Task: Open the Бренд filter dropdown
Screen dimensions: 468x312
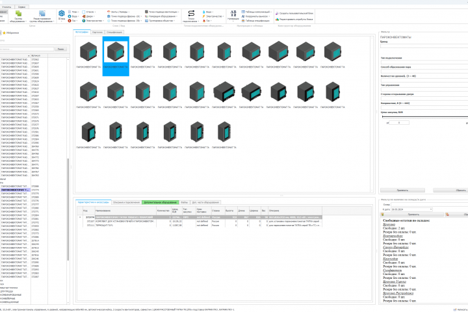Action: [424, 46]
